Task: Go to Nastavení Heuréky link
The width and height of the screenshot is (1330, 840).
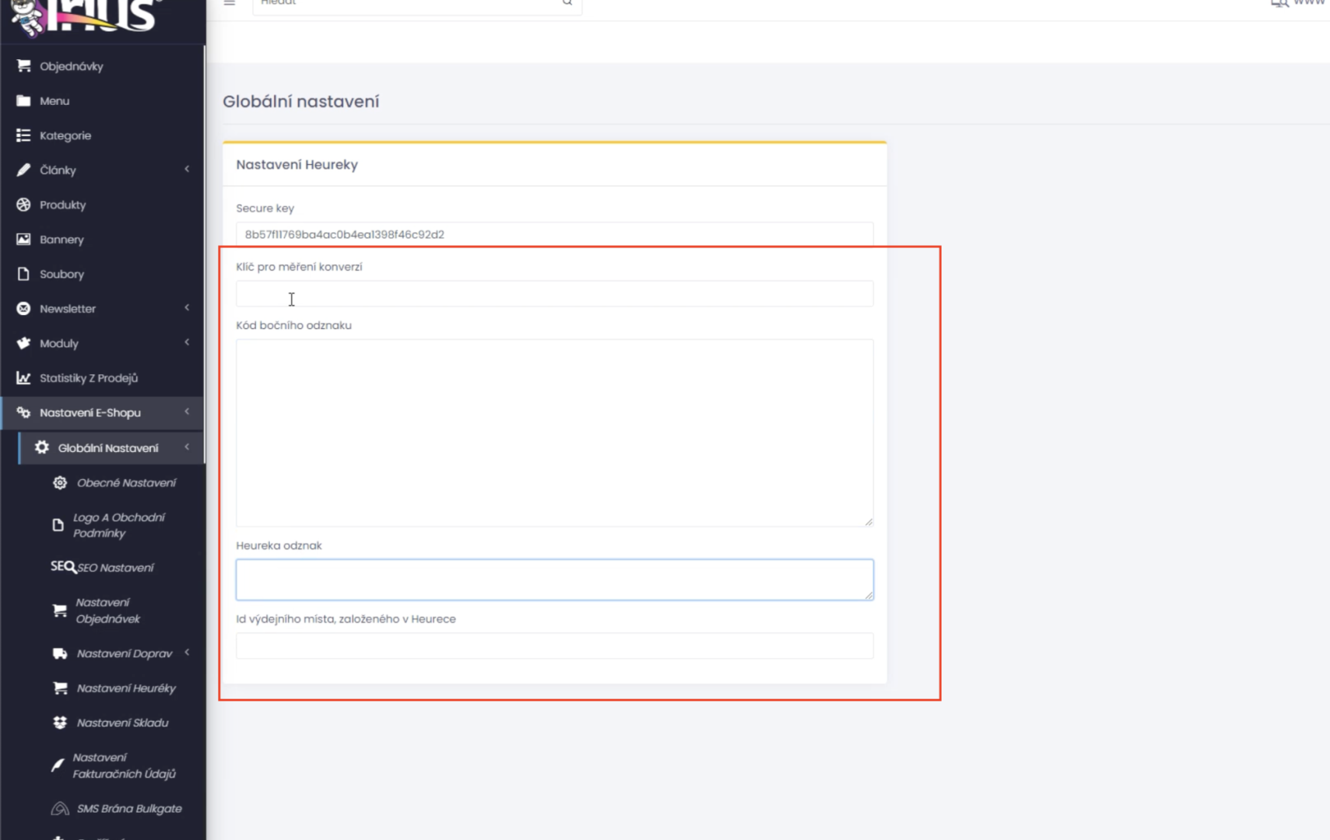Action: [126, 688]
